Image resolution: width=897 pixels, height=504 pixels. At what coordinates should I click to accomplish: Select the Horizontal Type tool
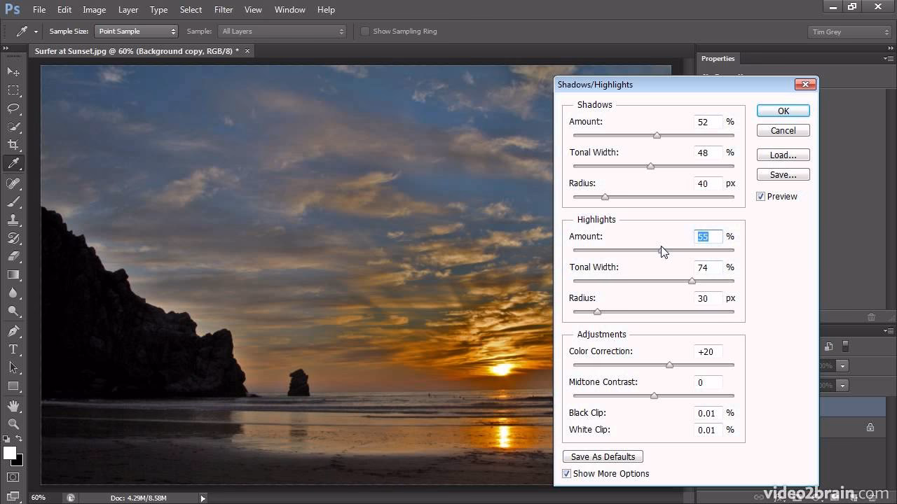pyautogui.click(x=14, y=349)
